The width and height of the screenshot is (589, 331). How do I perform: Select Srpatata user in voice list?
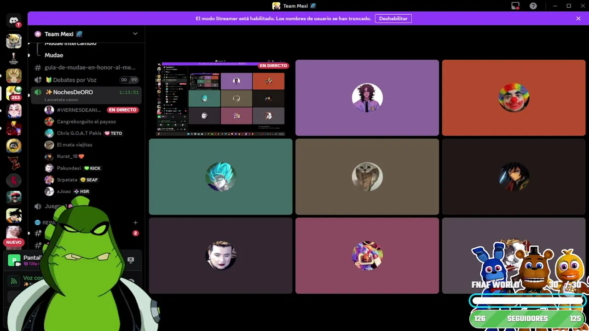(x=92, y=180)
